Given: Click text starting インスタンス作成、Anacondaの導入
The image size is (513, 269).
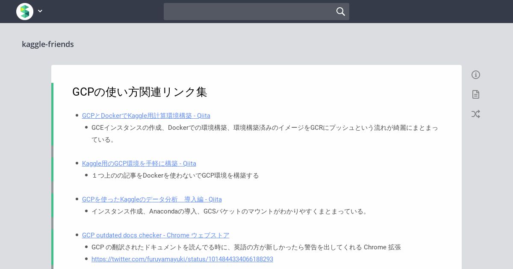Looking at the screenshot, I should tap(230, 211).
